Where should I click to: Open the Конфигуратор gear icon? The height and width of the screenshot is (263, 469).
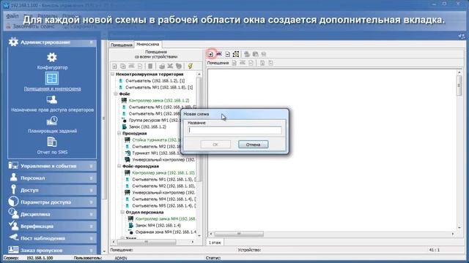[52, 57]
